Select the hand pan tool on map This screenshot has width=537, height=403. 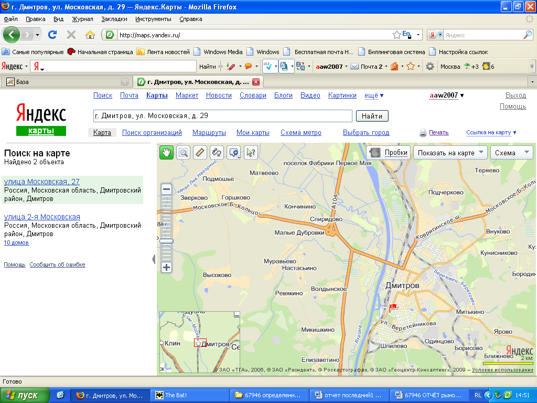click(x=166, y=153)
